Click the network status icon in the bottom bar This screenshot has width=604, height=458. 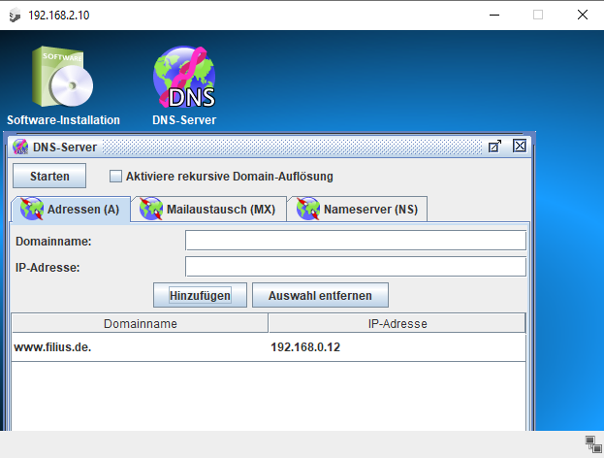click(x=592, y=444)
